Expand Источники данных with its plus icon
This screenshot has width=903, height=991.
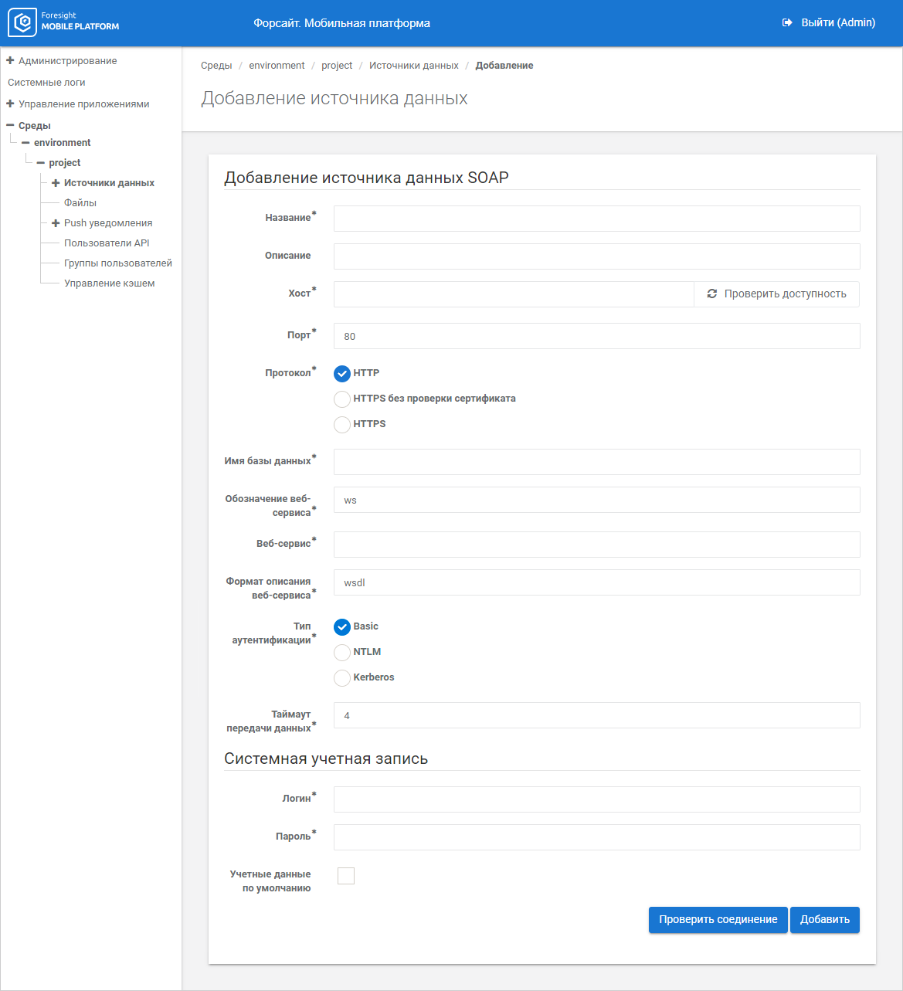56,183
